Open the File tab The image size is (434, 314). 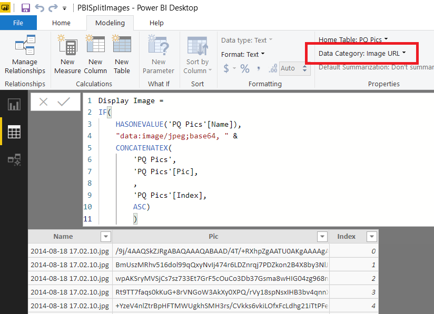click(18, 23)
